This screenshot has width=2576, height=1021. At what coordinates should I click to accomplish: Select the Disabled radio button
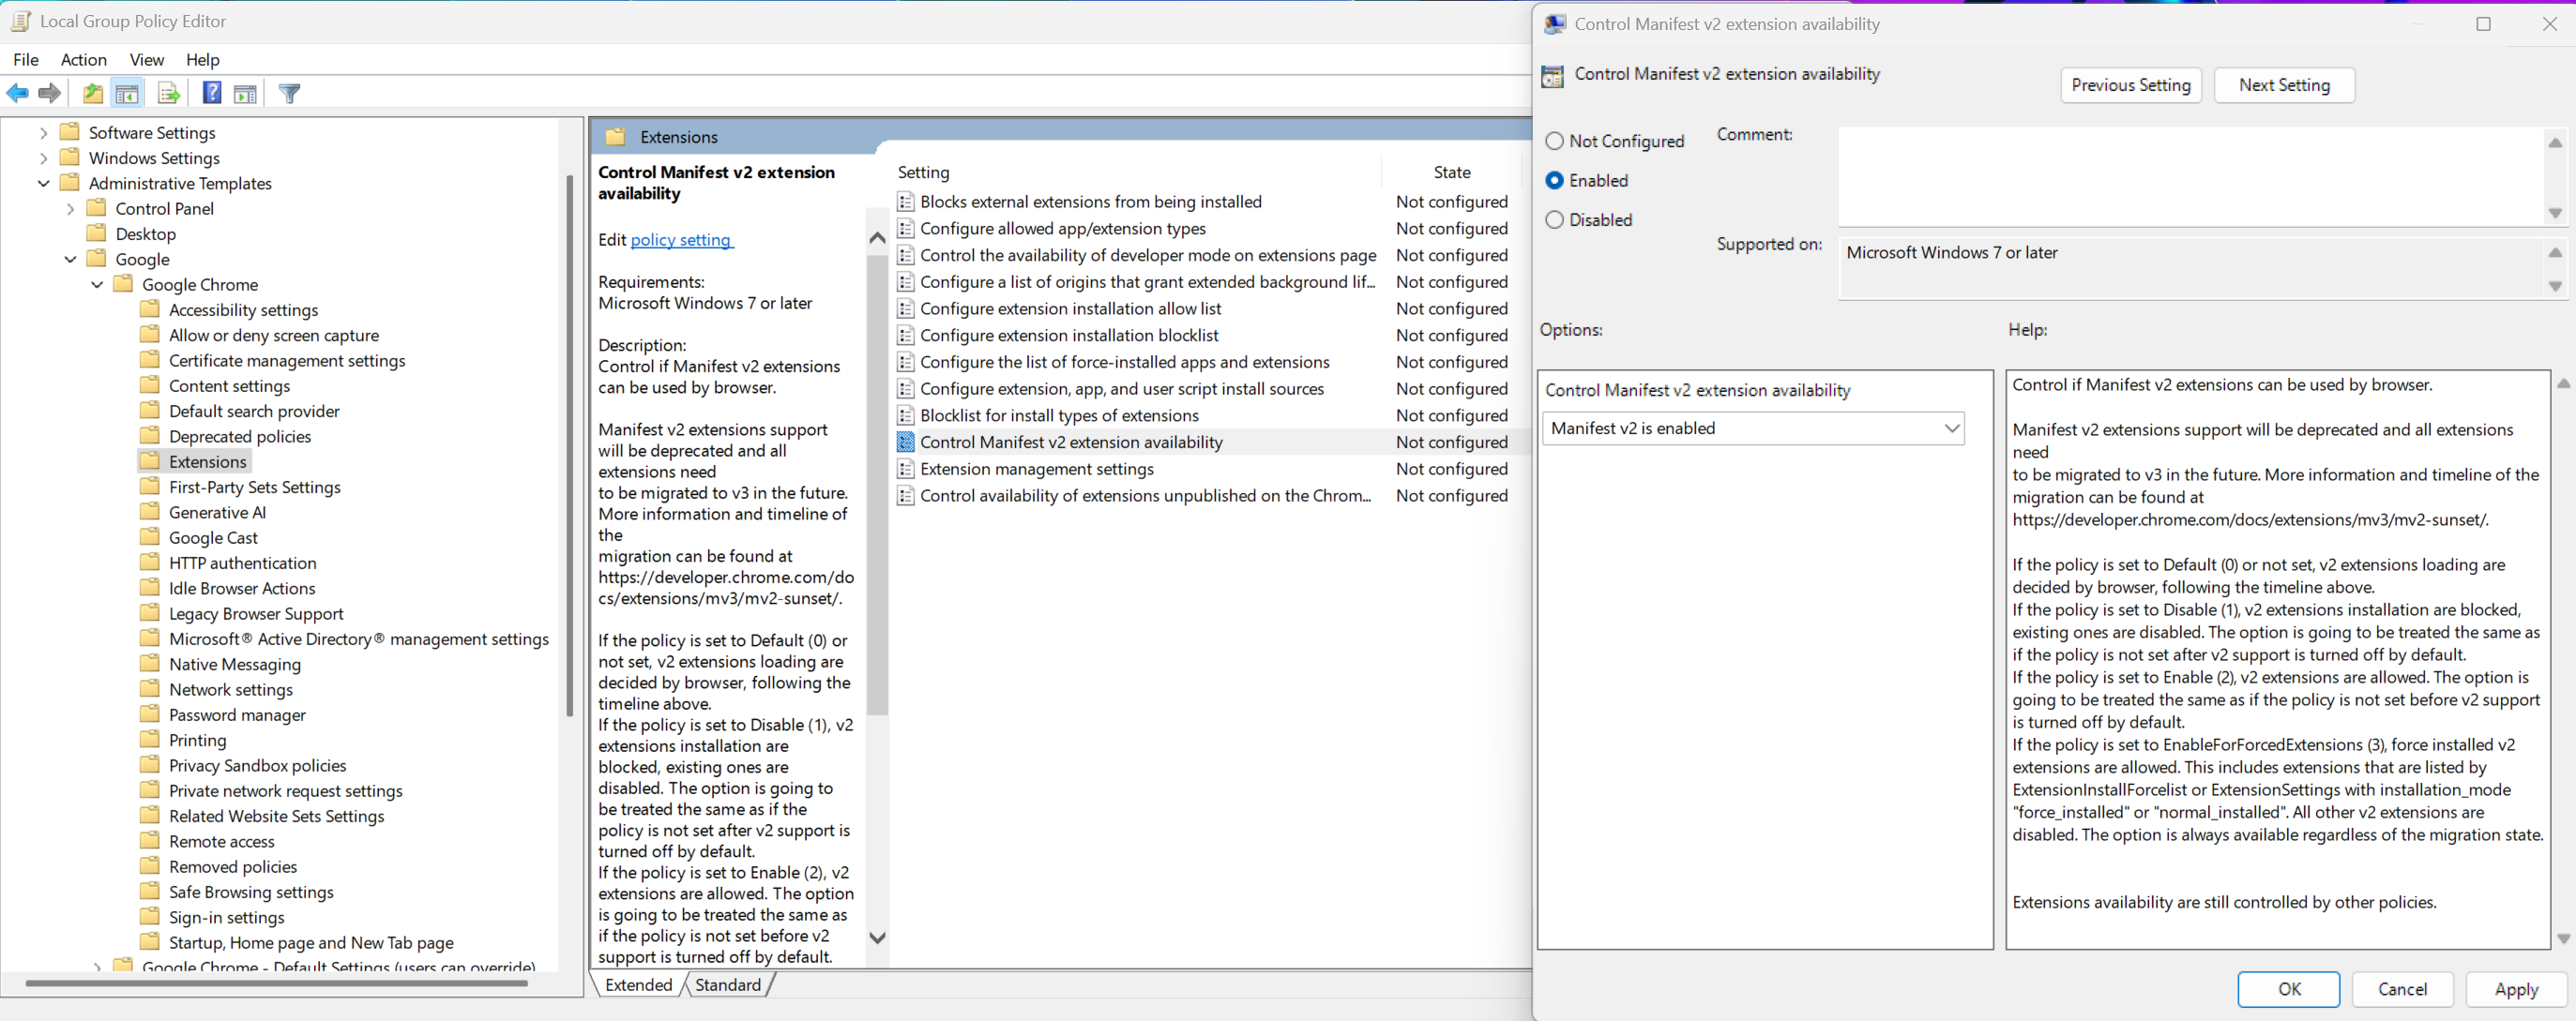coord(1554,219)
